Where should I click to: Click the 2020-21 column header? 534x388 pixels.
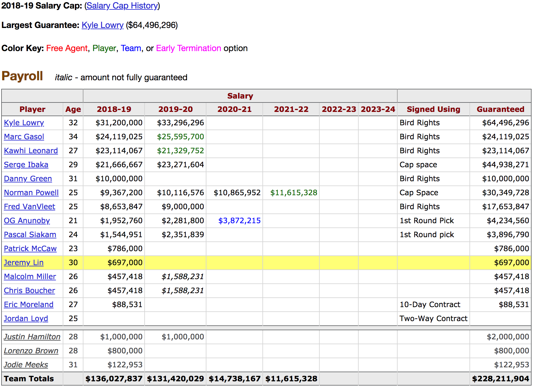234,109
